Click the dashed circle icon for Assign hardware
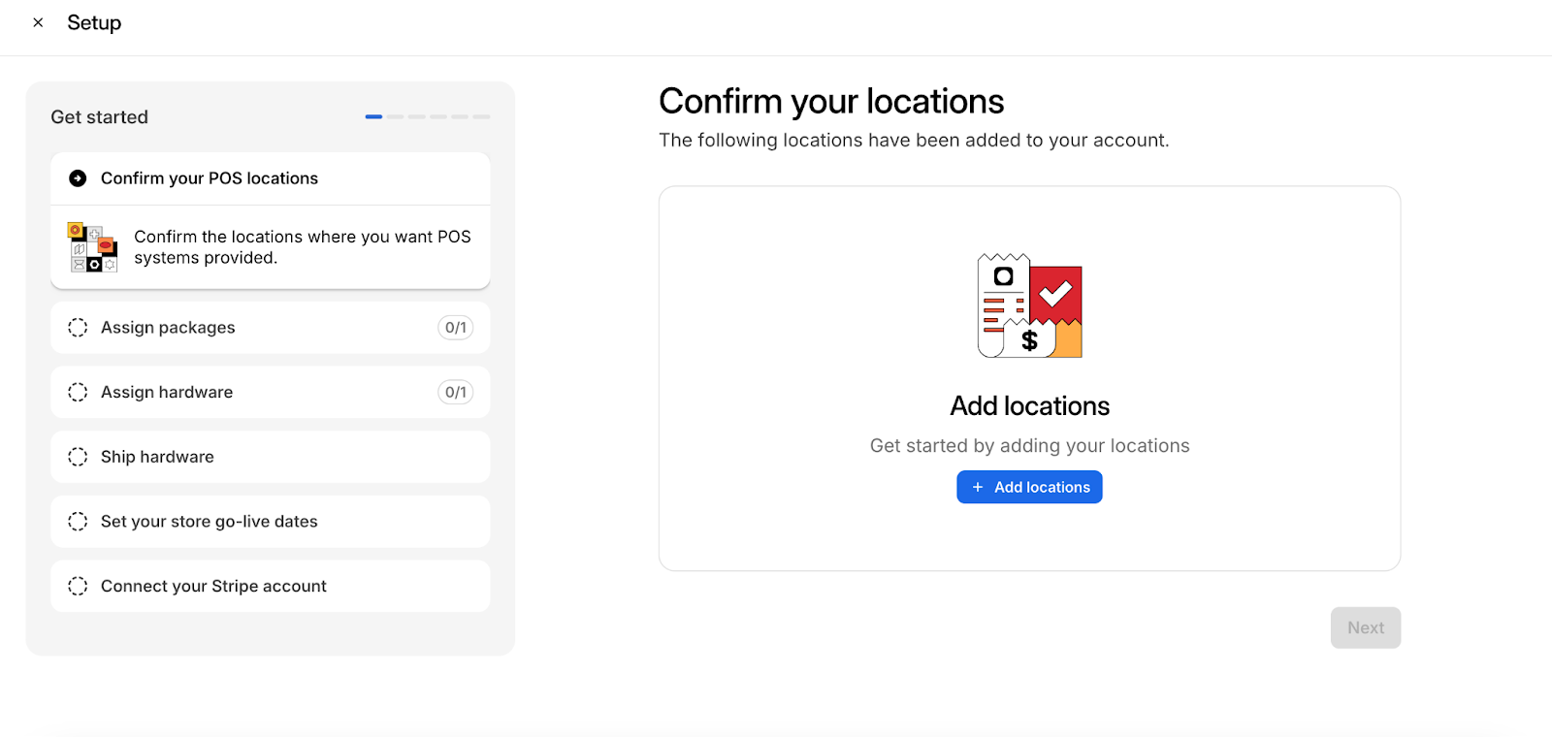 pyautogui.click(x=78, y=392)
